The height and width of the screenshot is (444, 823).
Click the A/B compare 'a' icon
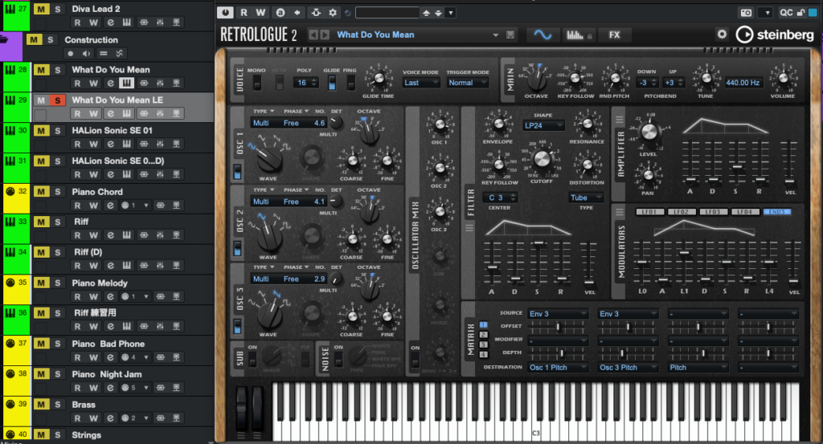280,13
